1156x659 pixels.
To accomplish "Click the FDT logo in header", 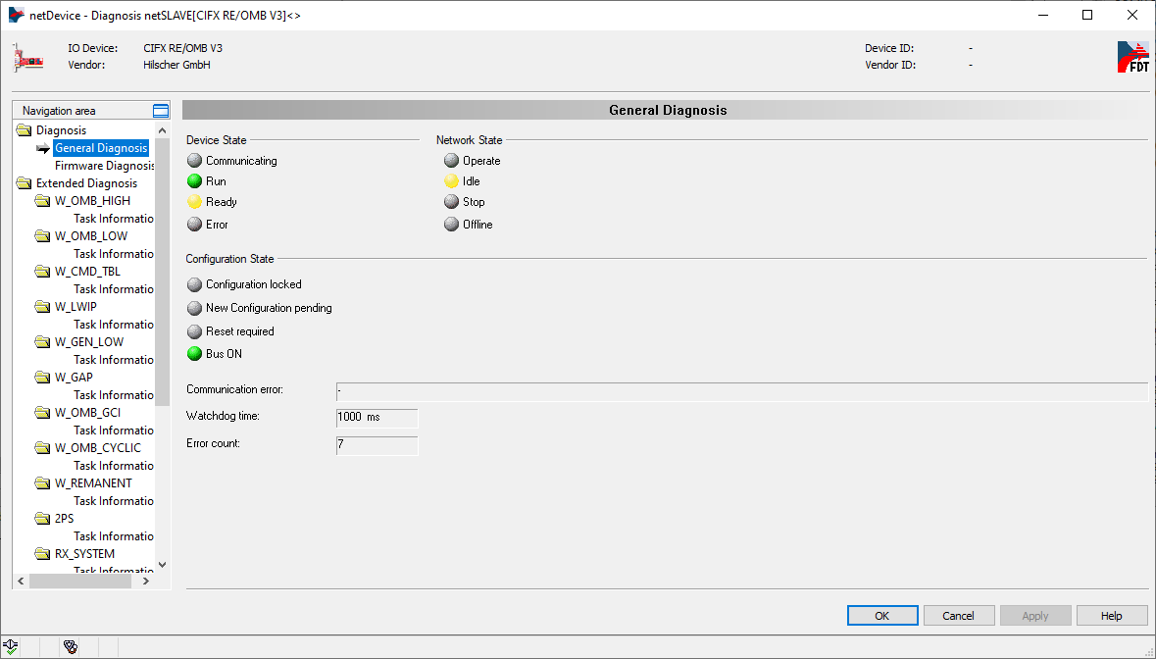I will tap(1132, 57).
